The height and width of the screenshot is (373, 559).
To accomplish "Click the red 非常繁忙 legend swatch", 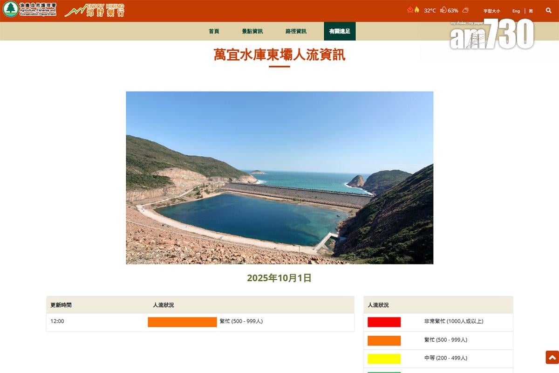I will [384, 322].
